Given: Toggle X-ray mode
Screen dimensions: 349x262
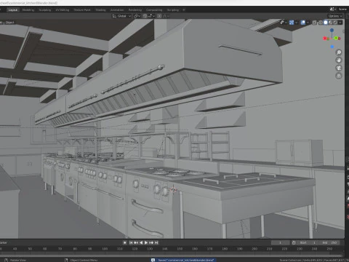Looking at the screenshot, I should pyautogui.click(x=315, y=23).
